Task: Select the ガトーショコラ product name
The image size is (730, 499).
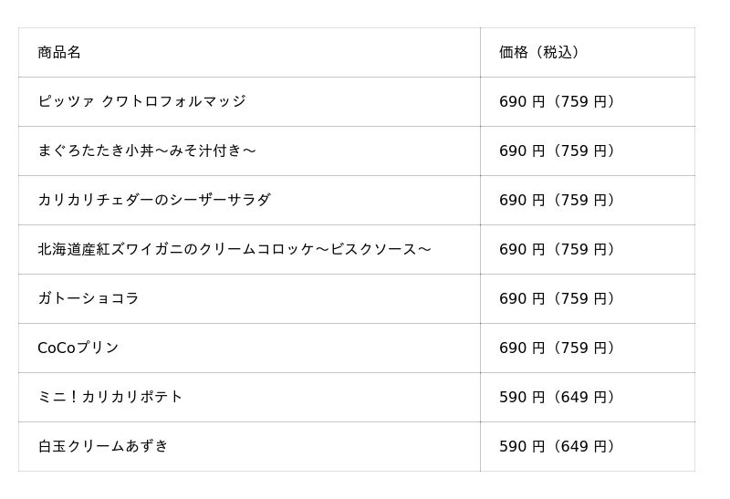Action: point(89,299)
